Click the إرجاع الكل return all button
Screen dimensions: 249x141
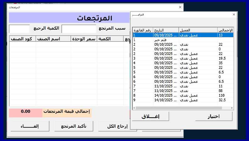coord(114,126)
